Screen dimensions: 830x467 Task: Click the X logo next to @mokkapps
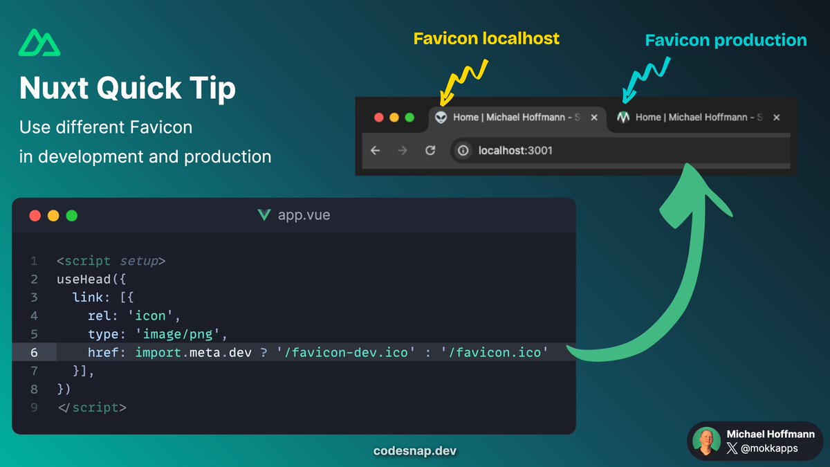[732, 448]
